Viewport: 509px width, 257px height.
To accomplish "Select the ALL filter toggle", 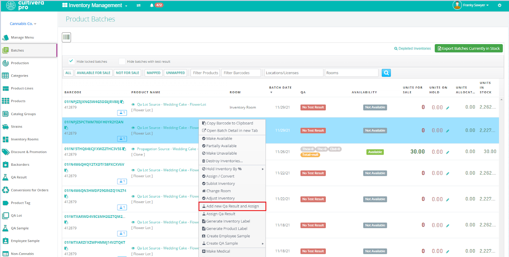I will tap(68, 73).
